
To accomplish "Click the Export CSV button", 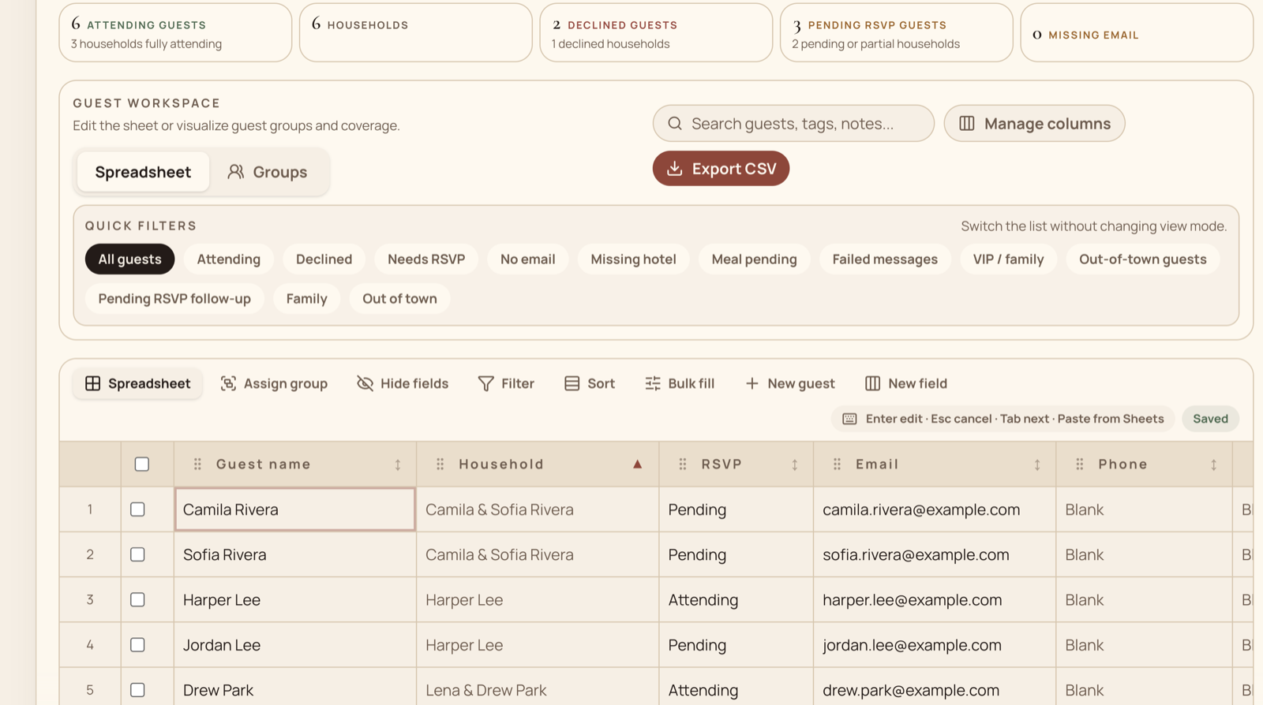I will (x=721, y=169).
